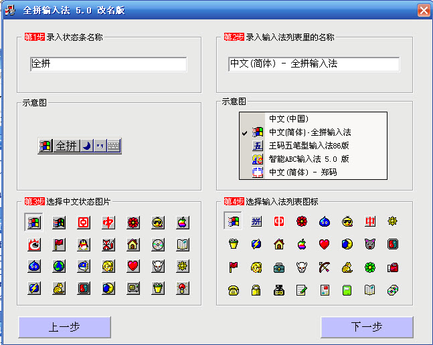The width and height of the screenshot is (433, 345).
Task: Pick the yellow telephone list icon
Action: click(234, 290)
